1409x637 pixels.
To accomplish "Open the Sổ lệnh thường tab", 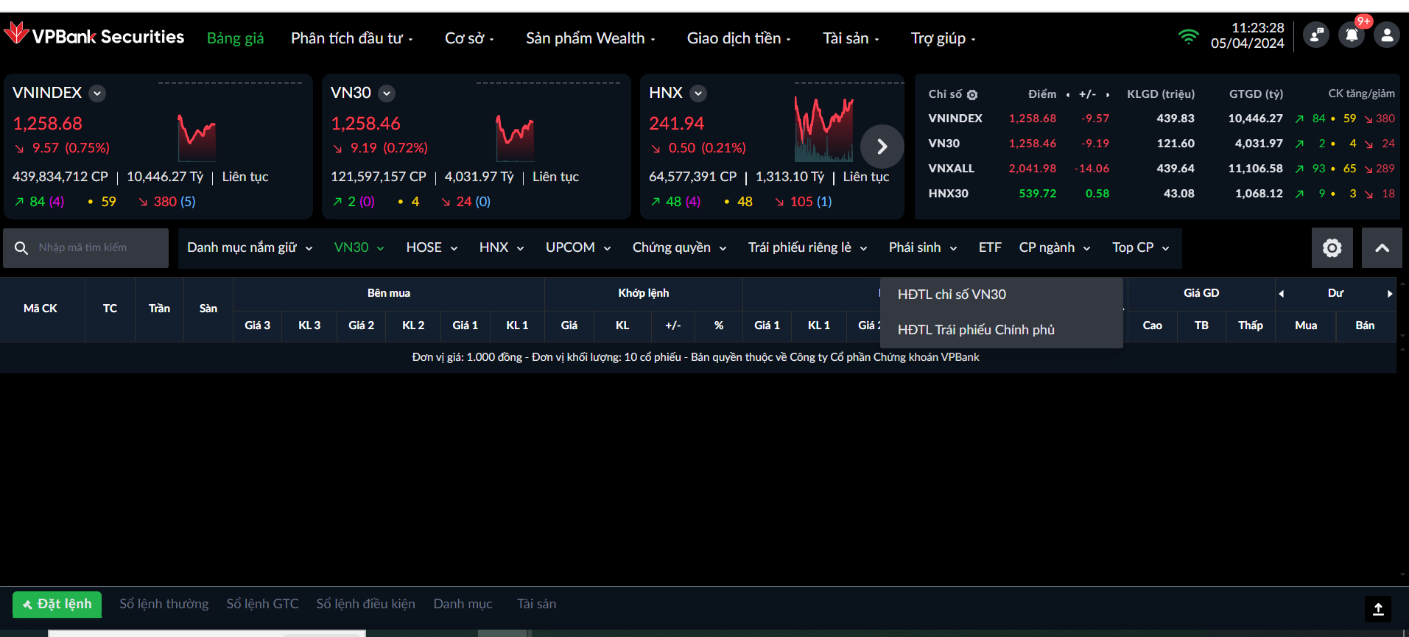I will (x=164, y=604).
